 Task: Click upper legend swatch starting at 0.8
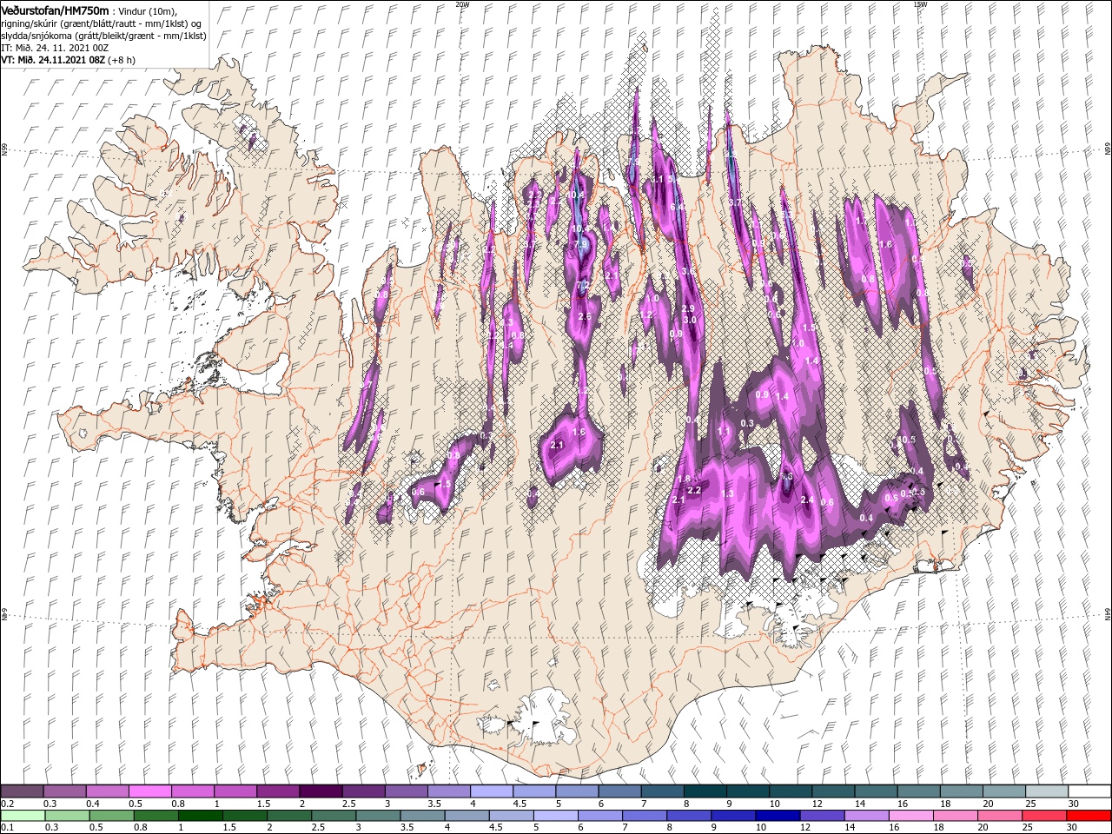pos(193,791)
